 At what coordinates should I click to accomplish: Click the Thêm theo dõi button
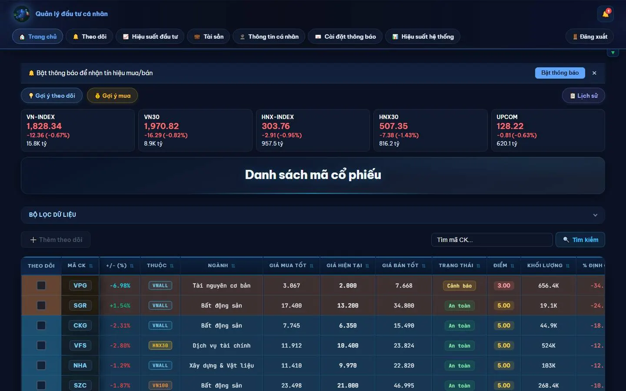56,240
